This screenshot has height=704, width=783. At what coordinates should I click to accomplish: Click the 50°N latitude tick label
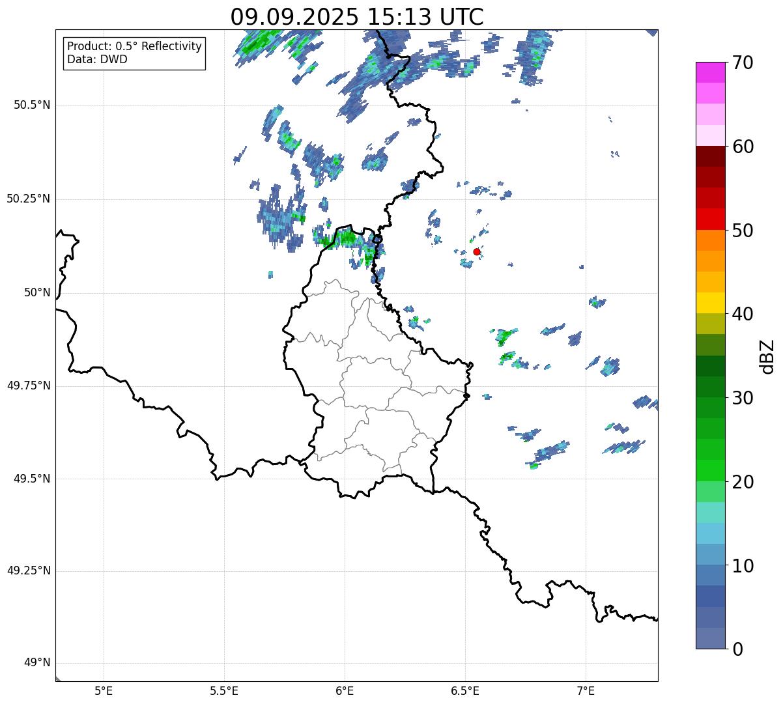[x=37, y=292]
